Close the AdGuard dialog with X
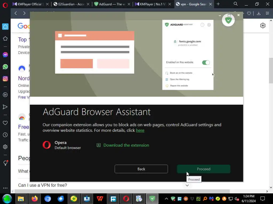273x204 pixels. tap(239, 15)
